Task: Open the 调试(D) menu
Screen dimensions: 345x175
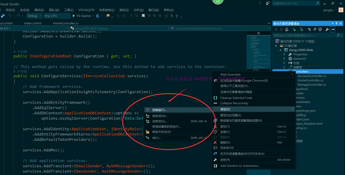Action: 39,10
